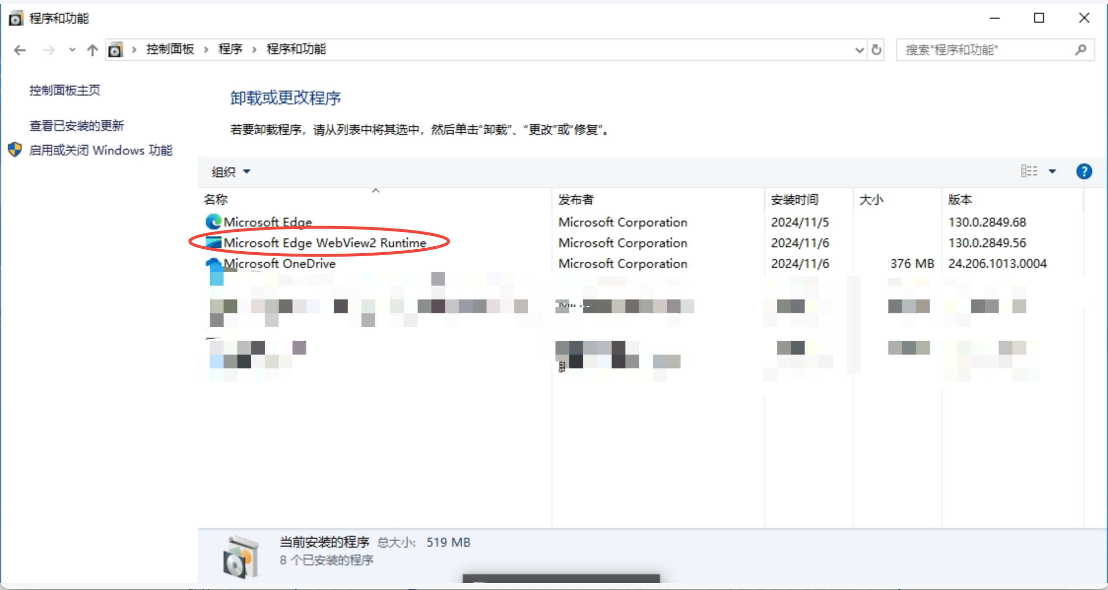The image size is (1108, 590).
Task: Click version 130.0.2849.68 cell
Action: click(x=987, y=222)
